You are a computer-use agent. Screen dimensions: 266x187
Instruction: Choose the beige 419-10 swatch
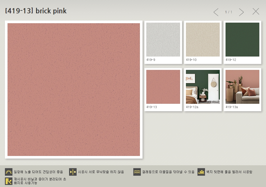tap(203, 39)
